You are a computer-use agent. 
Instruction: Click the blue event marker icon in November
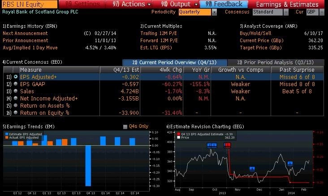pyautogui.click(x=252, y=169)
